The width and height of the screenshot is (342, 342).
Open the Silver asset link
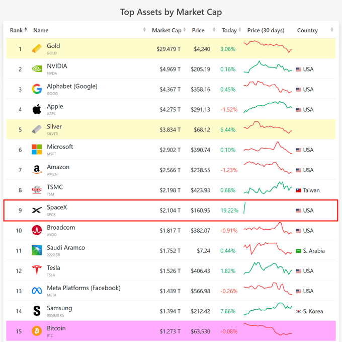[54, 126]
